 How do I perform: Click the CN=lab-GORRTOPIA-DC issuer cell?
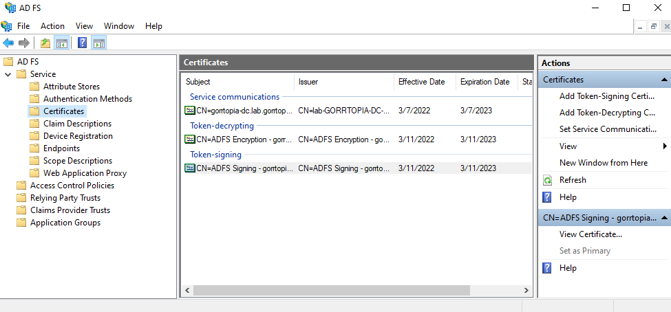[345, 111]
